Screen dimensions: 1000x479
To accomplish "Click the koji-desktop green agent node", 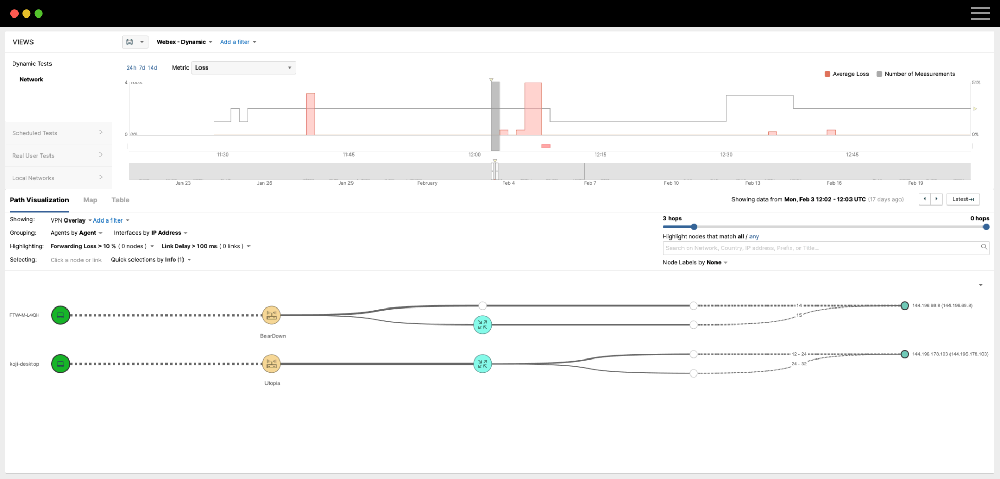I will pyautogui.click(x=60, y=364).
